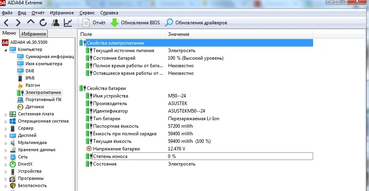
Task: Expand the Дисплей node
Action: pyautogui.click(x=6, y=136)
